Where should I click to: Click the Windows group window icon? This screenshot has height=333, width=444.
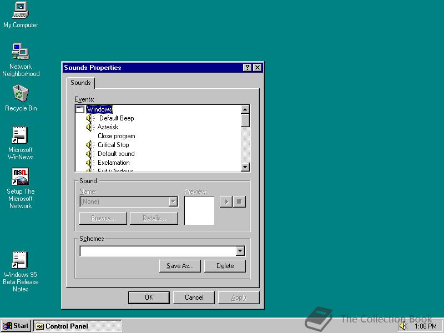click(80, 109)
